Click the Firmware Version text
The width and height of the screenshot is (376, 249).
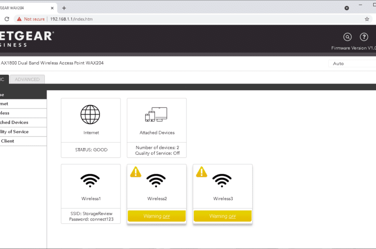point(353,48)
